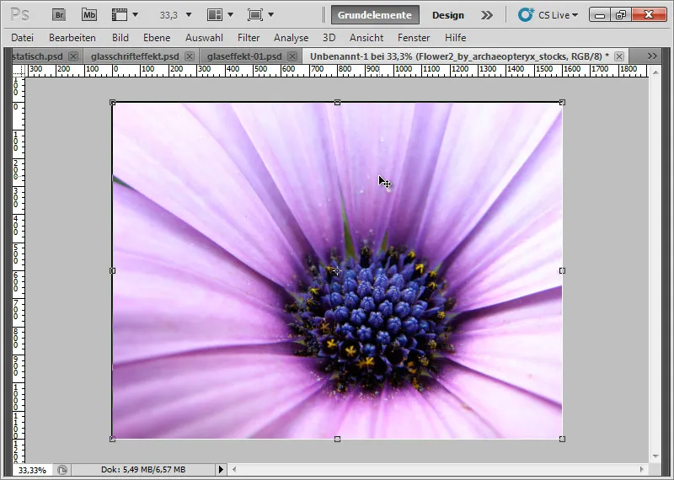The image size is (674, 480).
Task: Open the Datei menu
Action: click(x=23, y=38)
